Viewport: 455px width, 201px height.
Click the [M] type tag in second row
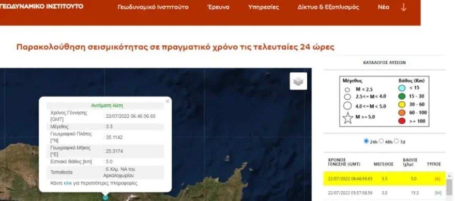[437, 193]
